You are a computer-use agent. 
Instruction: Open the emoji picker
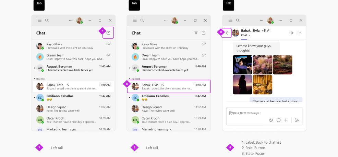(278, 120)
